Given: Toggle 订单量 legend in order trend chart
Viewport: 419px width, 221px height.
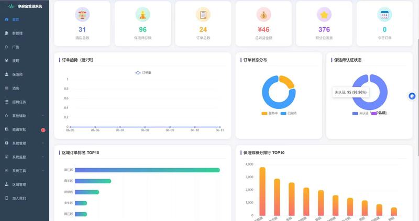Looking at the screenshot, I should pyautogui.click(x=143, y=73).
